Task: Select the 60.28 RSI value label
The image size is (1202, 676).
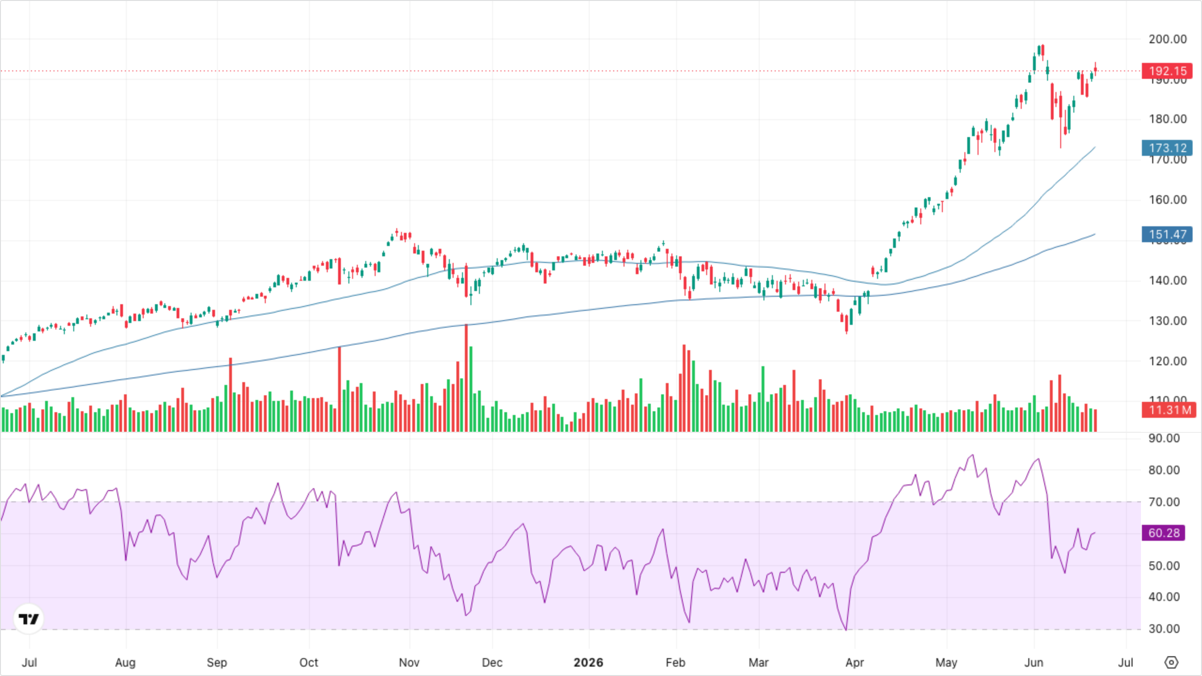Action: 1163,533
